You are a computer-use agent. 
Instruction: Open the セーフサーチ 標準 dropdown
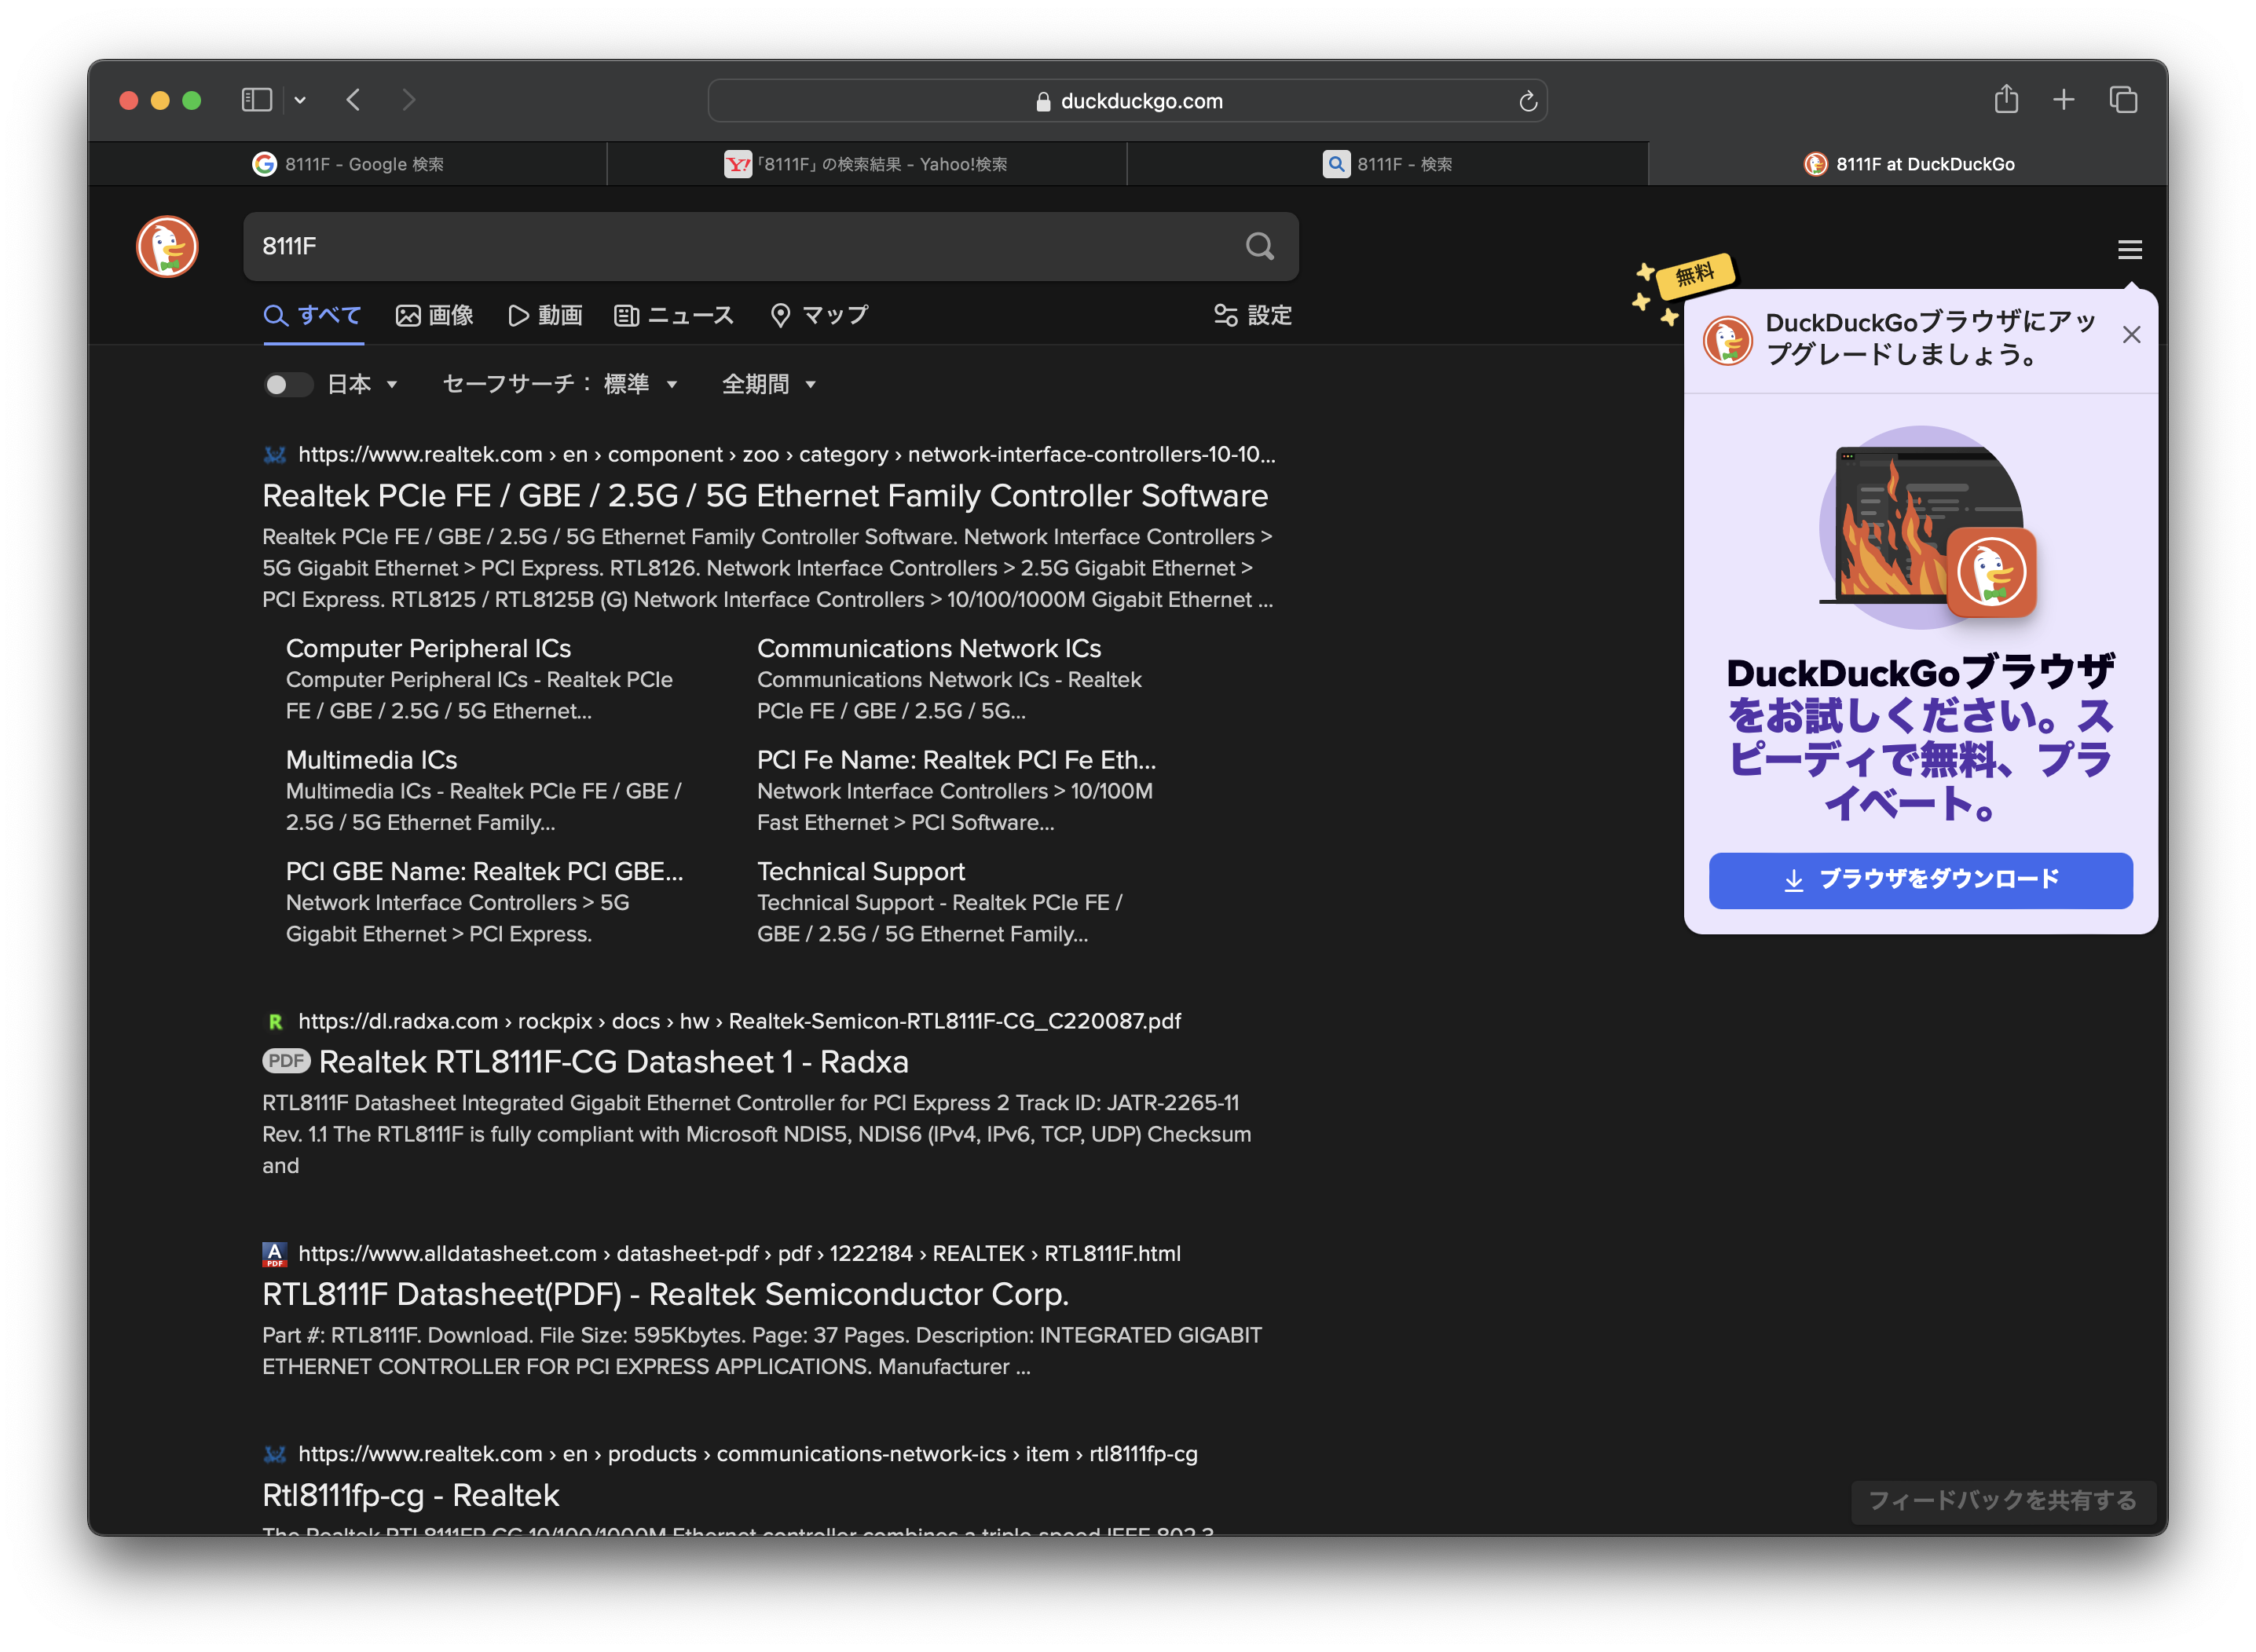560,384
